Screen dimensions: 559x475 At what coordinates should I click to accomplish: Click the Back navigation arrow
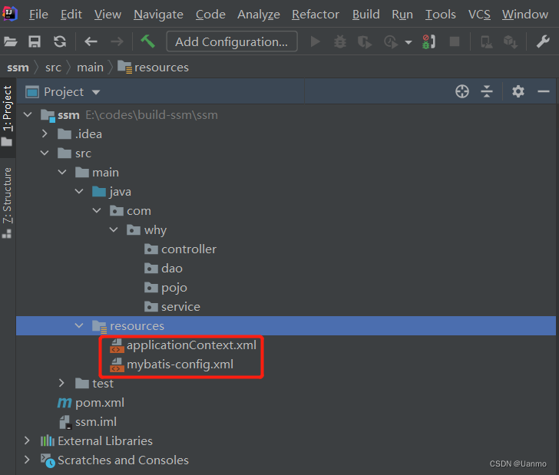[91, 41]
